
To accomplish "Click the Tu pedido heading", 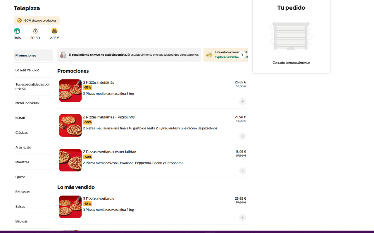I will click(x=291, y=8).
